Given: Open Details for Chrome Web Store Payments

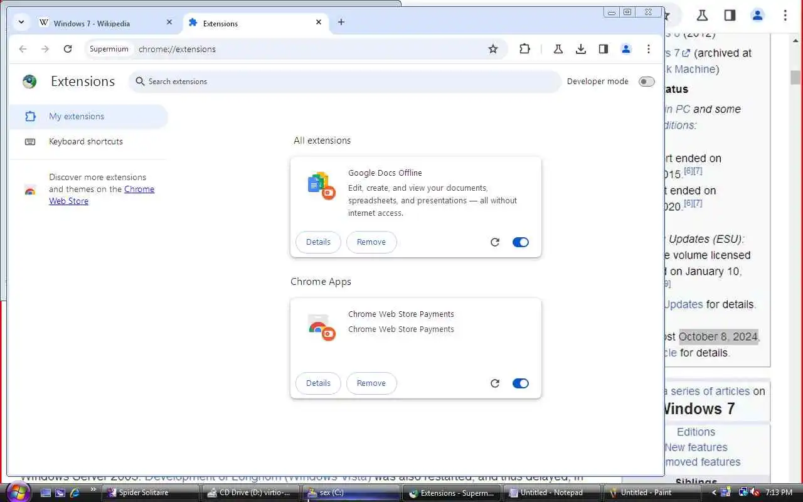Looking at the screenshot, I should click(x=318, y=383).
